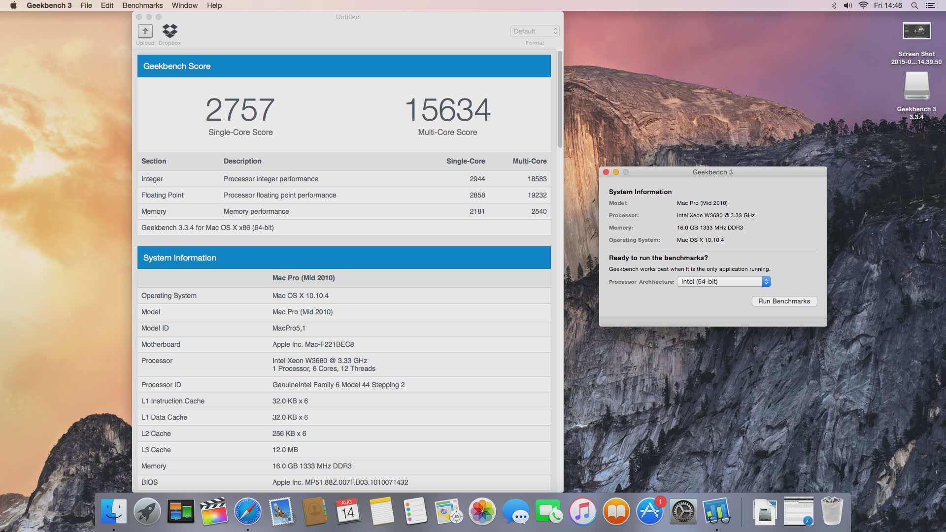Screen dimensions: 946x532
Task: Click the results window vertical scrollbar
Action: click(560, 99)
